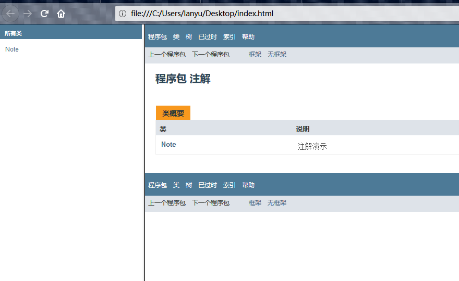The image size is (459, 281).
Task: Click the 程序包 注解 page heading
Action: (183, 79)
